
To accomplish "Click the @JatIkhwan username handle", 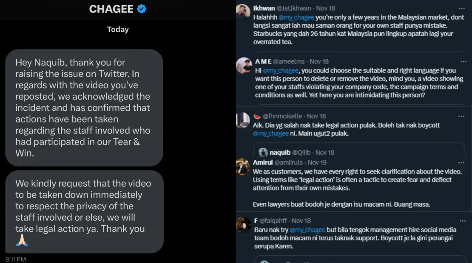I will [x=294, y=8].
